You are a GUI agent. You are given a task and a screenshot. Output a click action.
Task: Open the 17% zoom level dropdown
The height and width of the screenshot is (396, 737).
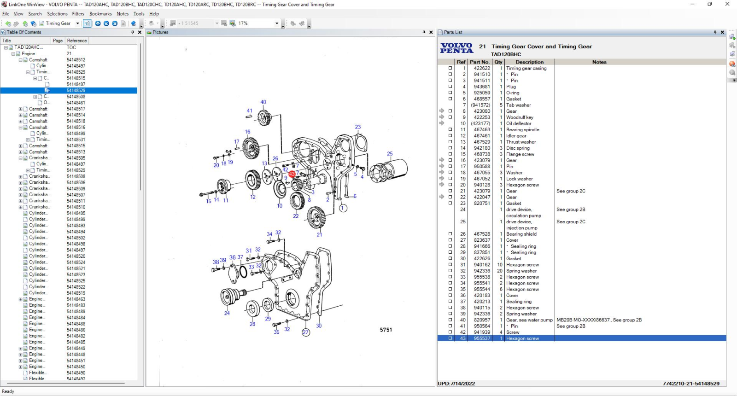(x=277, y=23)
